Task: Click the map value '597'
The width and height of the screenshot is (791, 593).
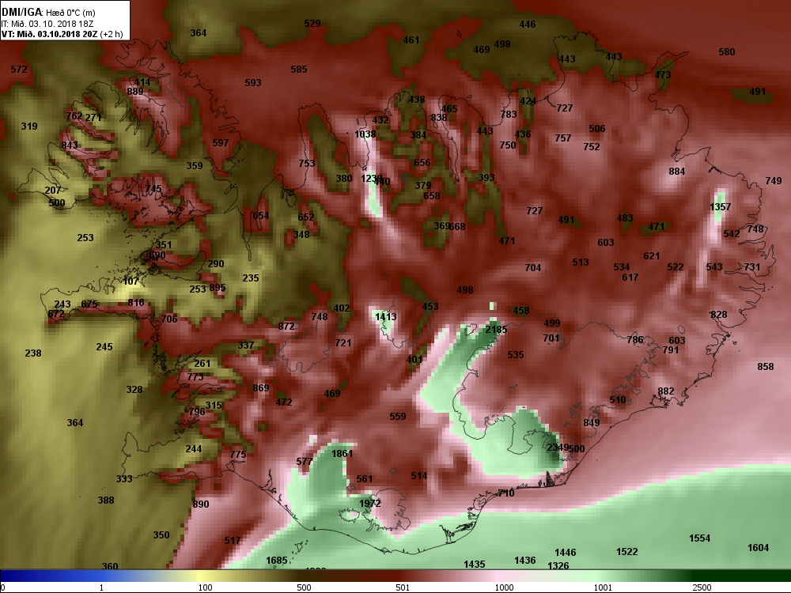Action: pyautogui.click(x=221, y=143)
